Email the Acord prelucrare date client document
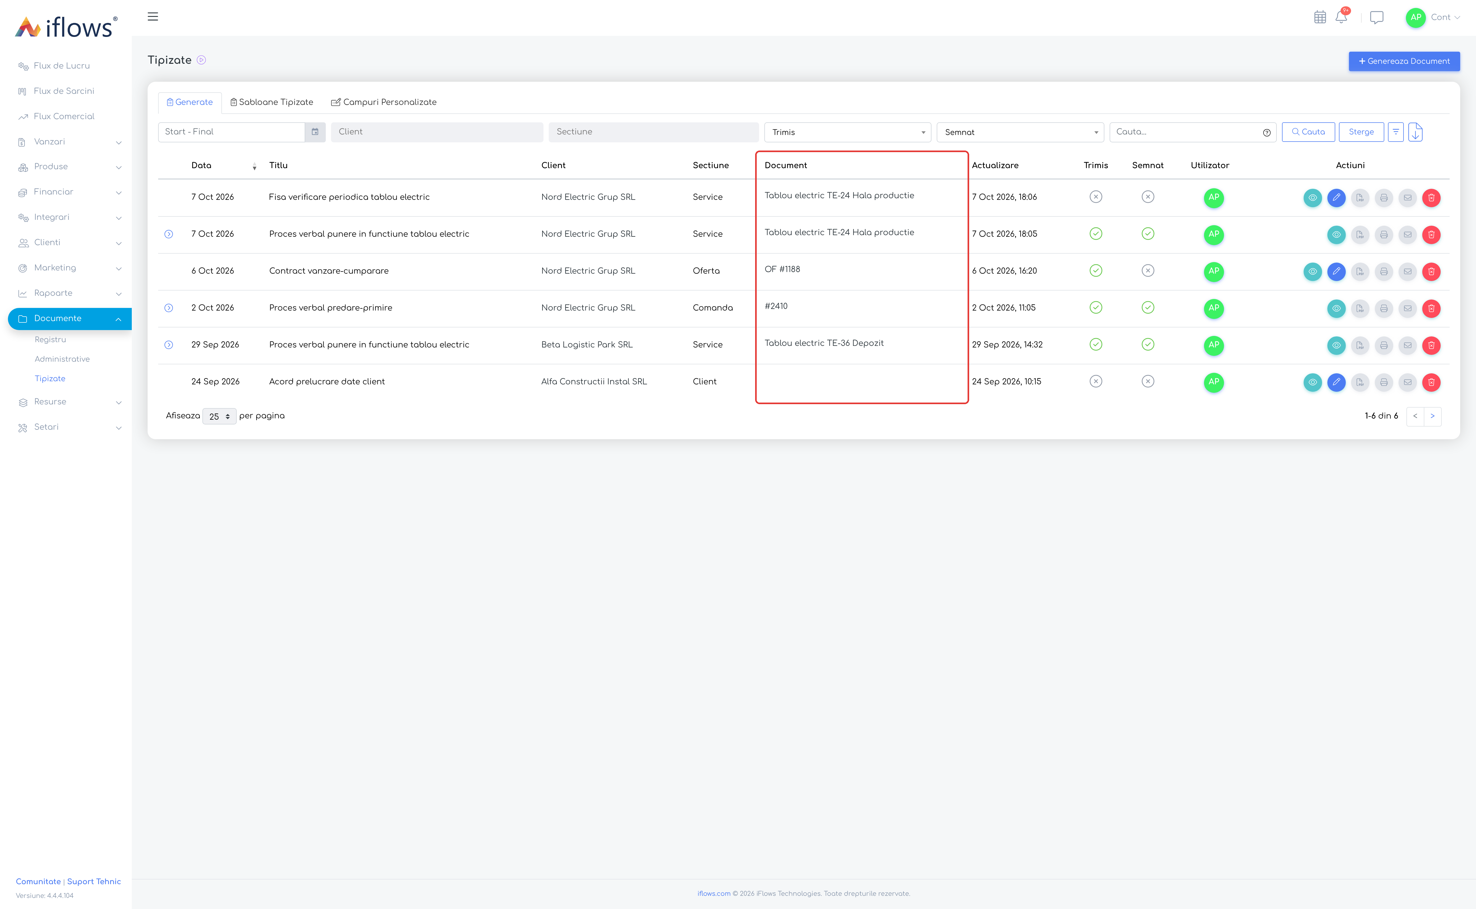 pyautogui.click(x=1407, y=382)
